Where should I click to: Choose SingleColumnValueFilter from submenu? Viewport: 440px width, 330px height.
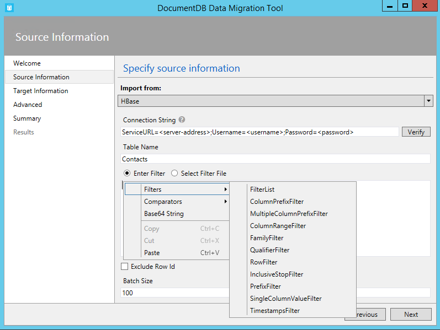click(x=285, y=299)
